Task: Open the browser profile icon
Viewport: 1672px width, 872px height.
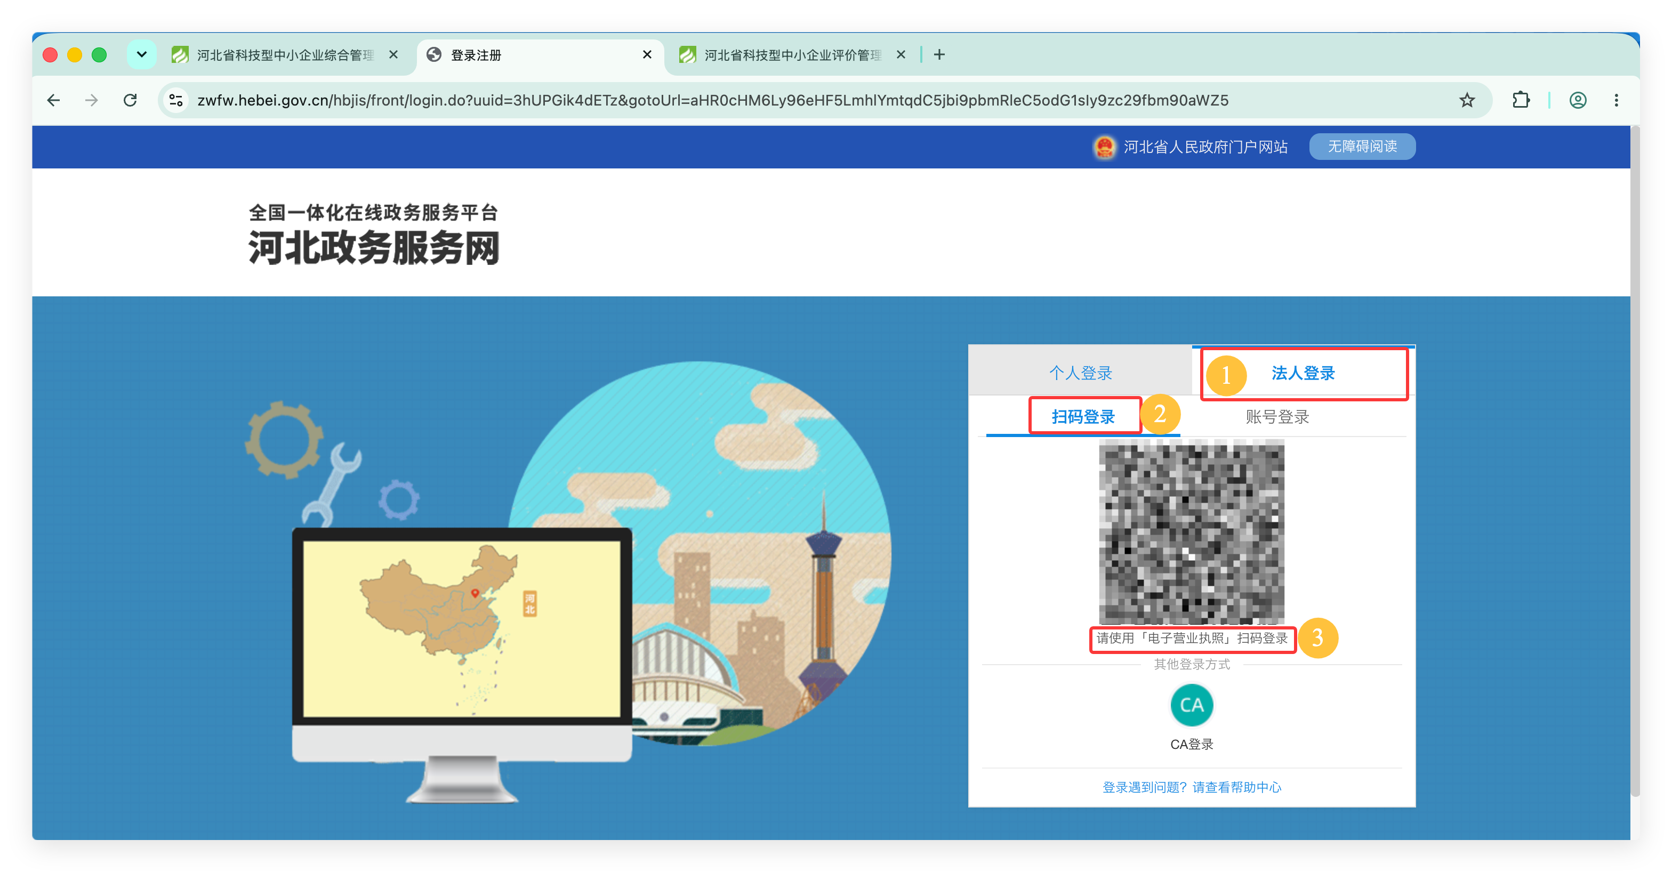Action: [x=1578, y=100]
